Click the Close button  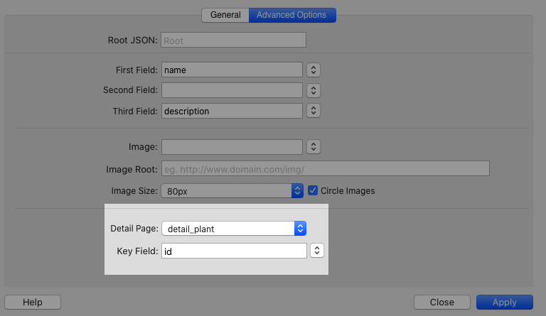(x=441, y=302)
